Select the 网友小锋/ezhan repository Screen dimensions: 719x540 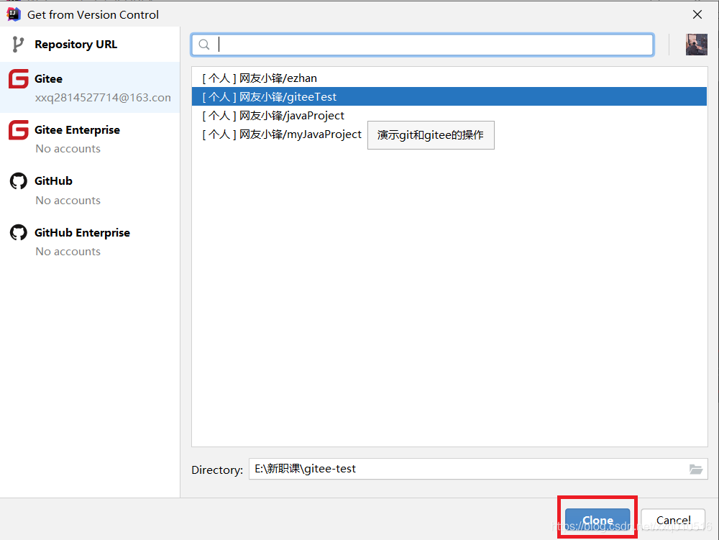coord(449,78)
